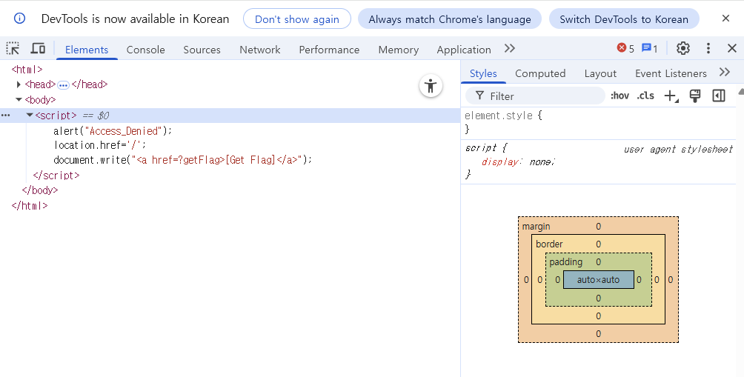Toggle the device toolbar icon
This screenshot has width=744, height=377.
pyautogui.click(x=38, y=49)
